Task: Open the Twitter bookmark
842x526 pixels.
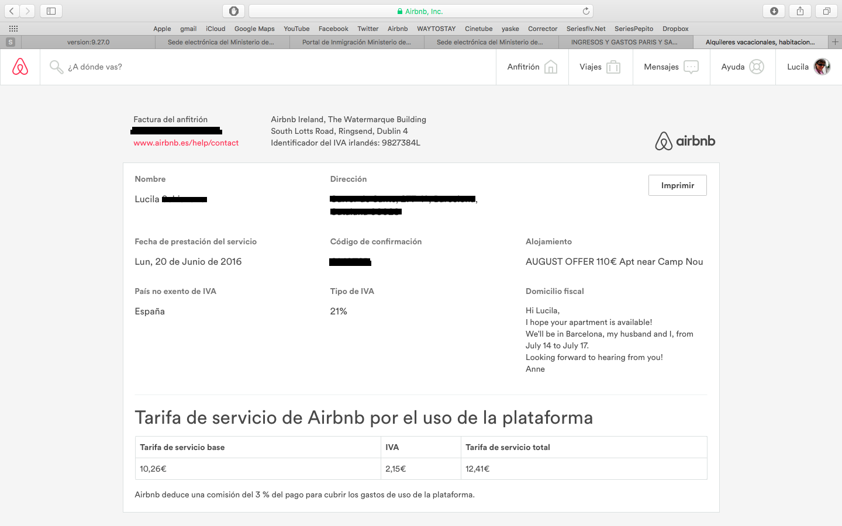Action: point(368,29)
